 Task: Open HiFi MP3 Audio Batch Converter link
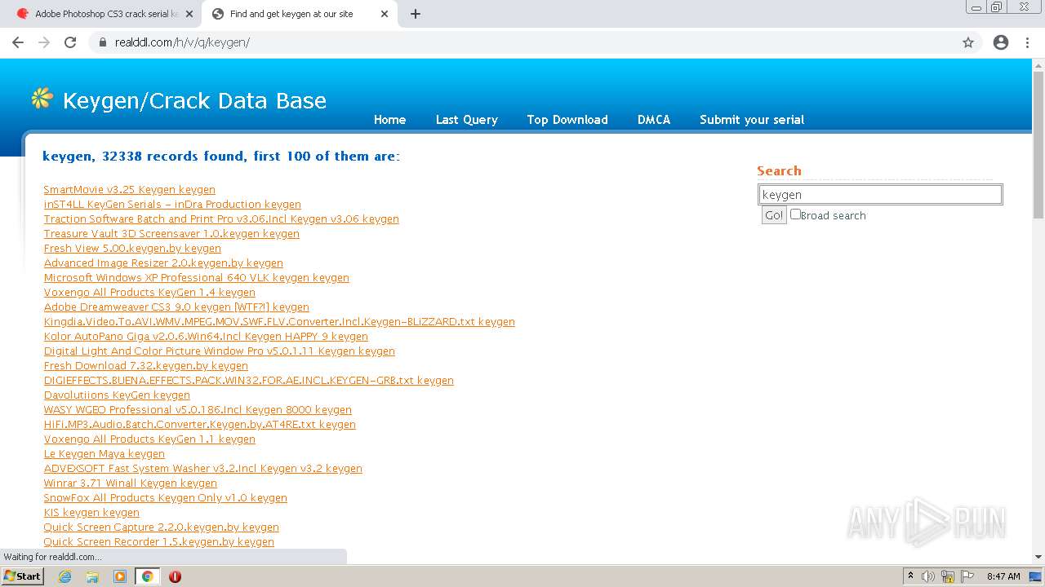pos(199,425)
